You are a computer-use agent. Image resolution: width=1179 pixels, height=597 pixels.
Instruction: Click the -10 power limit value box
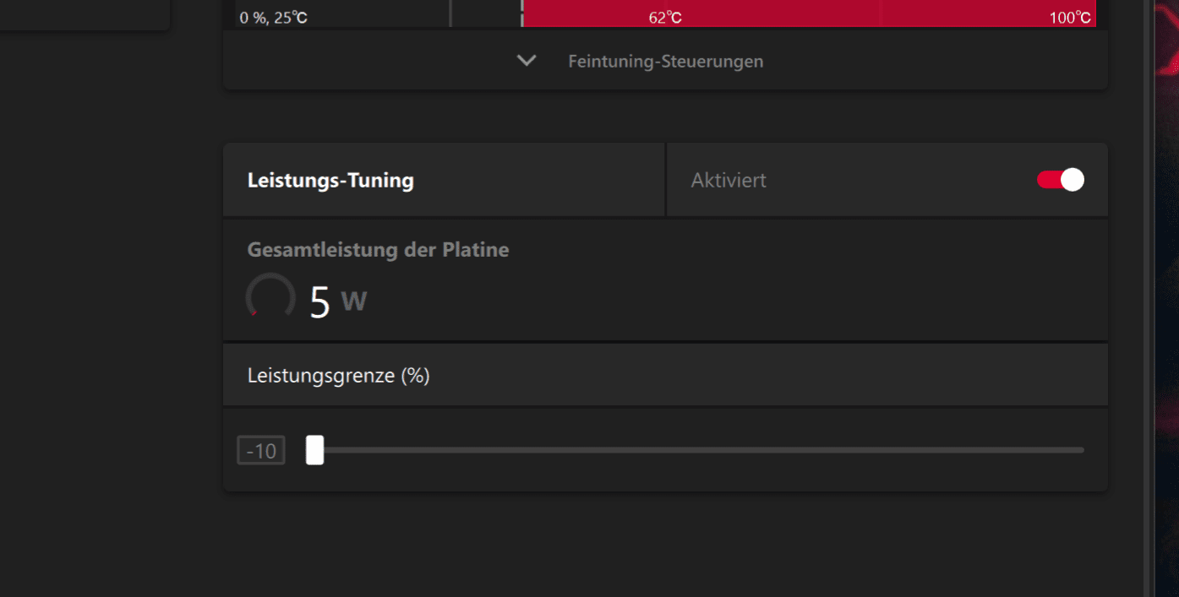(261, 451)
